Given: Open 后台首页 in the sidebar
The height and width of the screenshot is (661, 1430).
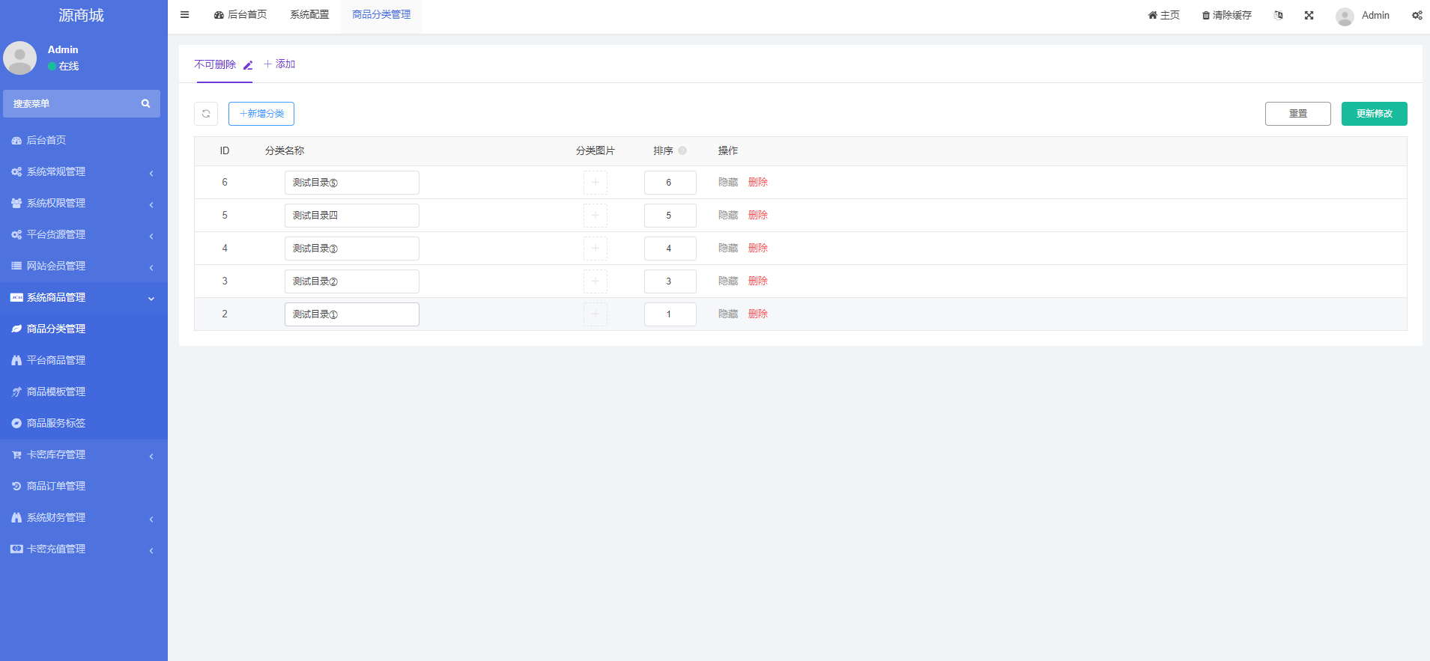Looking at the screenshot, I should click(x=84, y=140).
